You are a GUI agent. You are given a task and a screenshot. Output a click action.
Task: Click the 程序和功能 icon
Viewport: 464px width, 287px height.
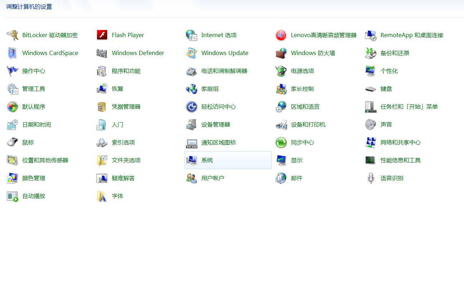[102, 71]
